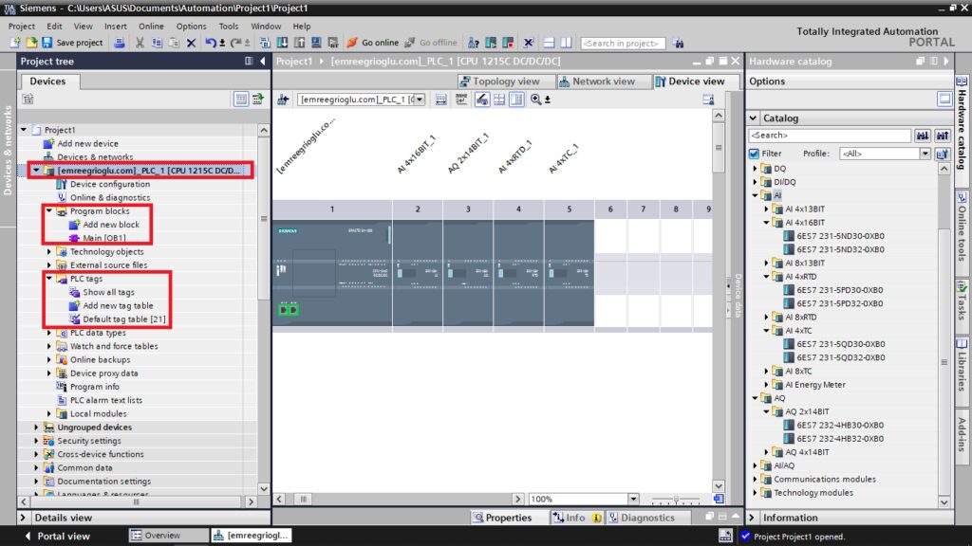Image resolution: width=972 pixels, height=546 pixels.
Task: Click the Portal view link
Action: click(x=57, y=537)
